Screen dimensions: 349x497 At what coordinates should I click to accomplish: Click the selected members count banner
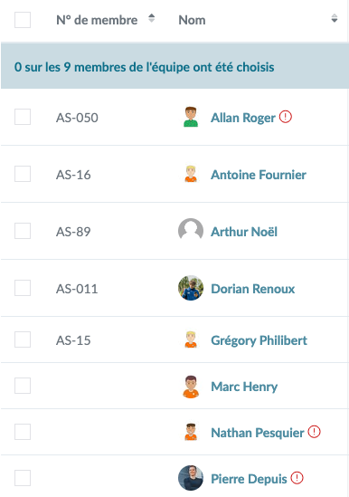pyautogui.click(x=174, y=66)
